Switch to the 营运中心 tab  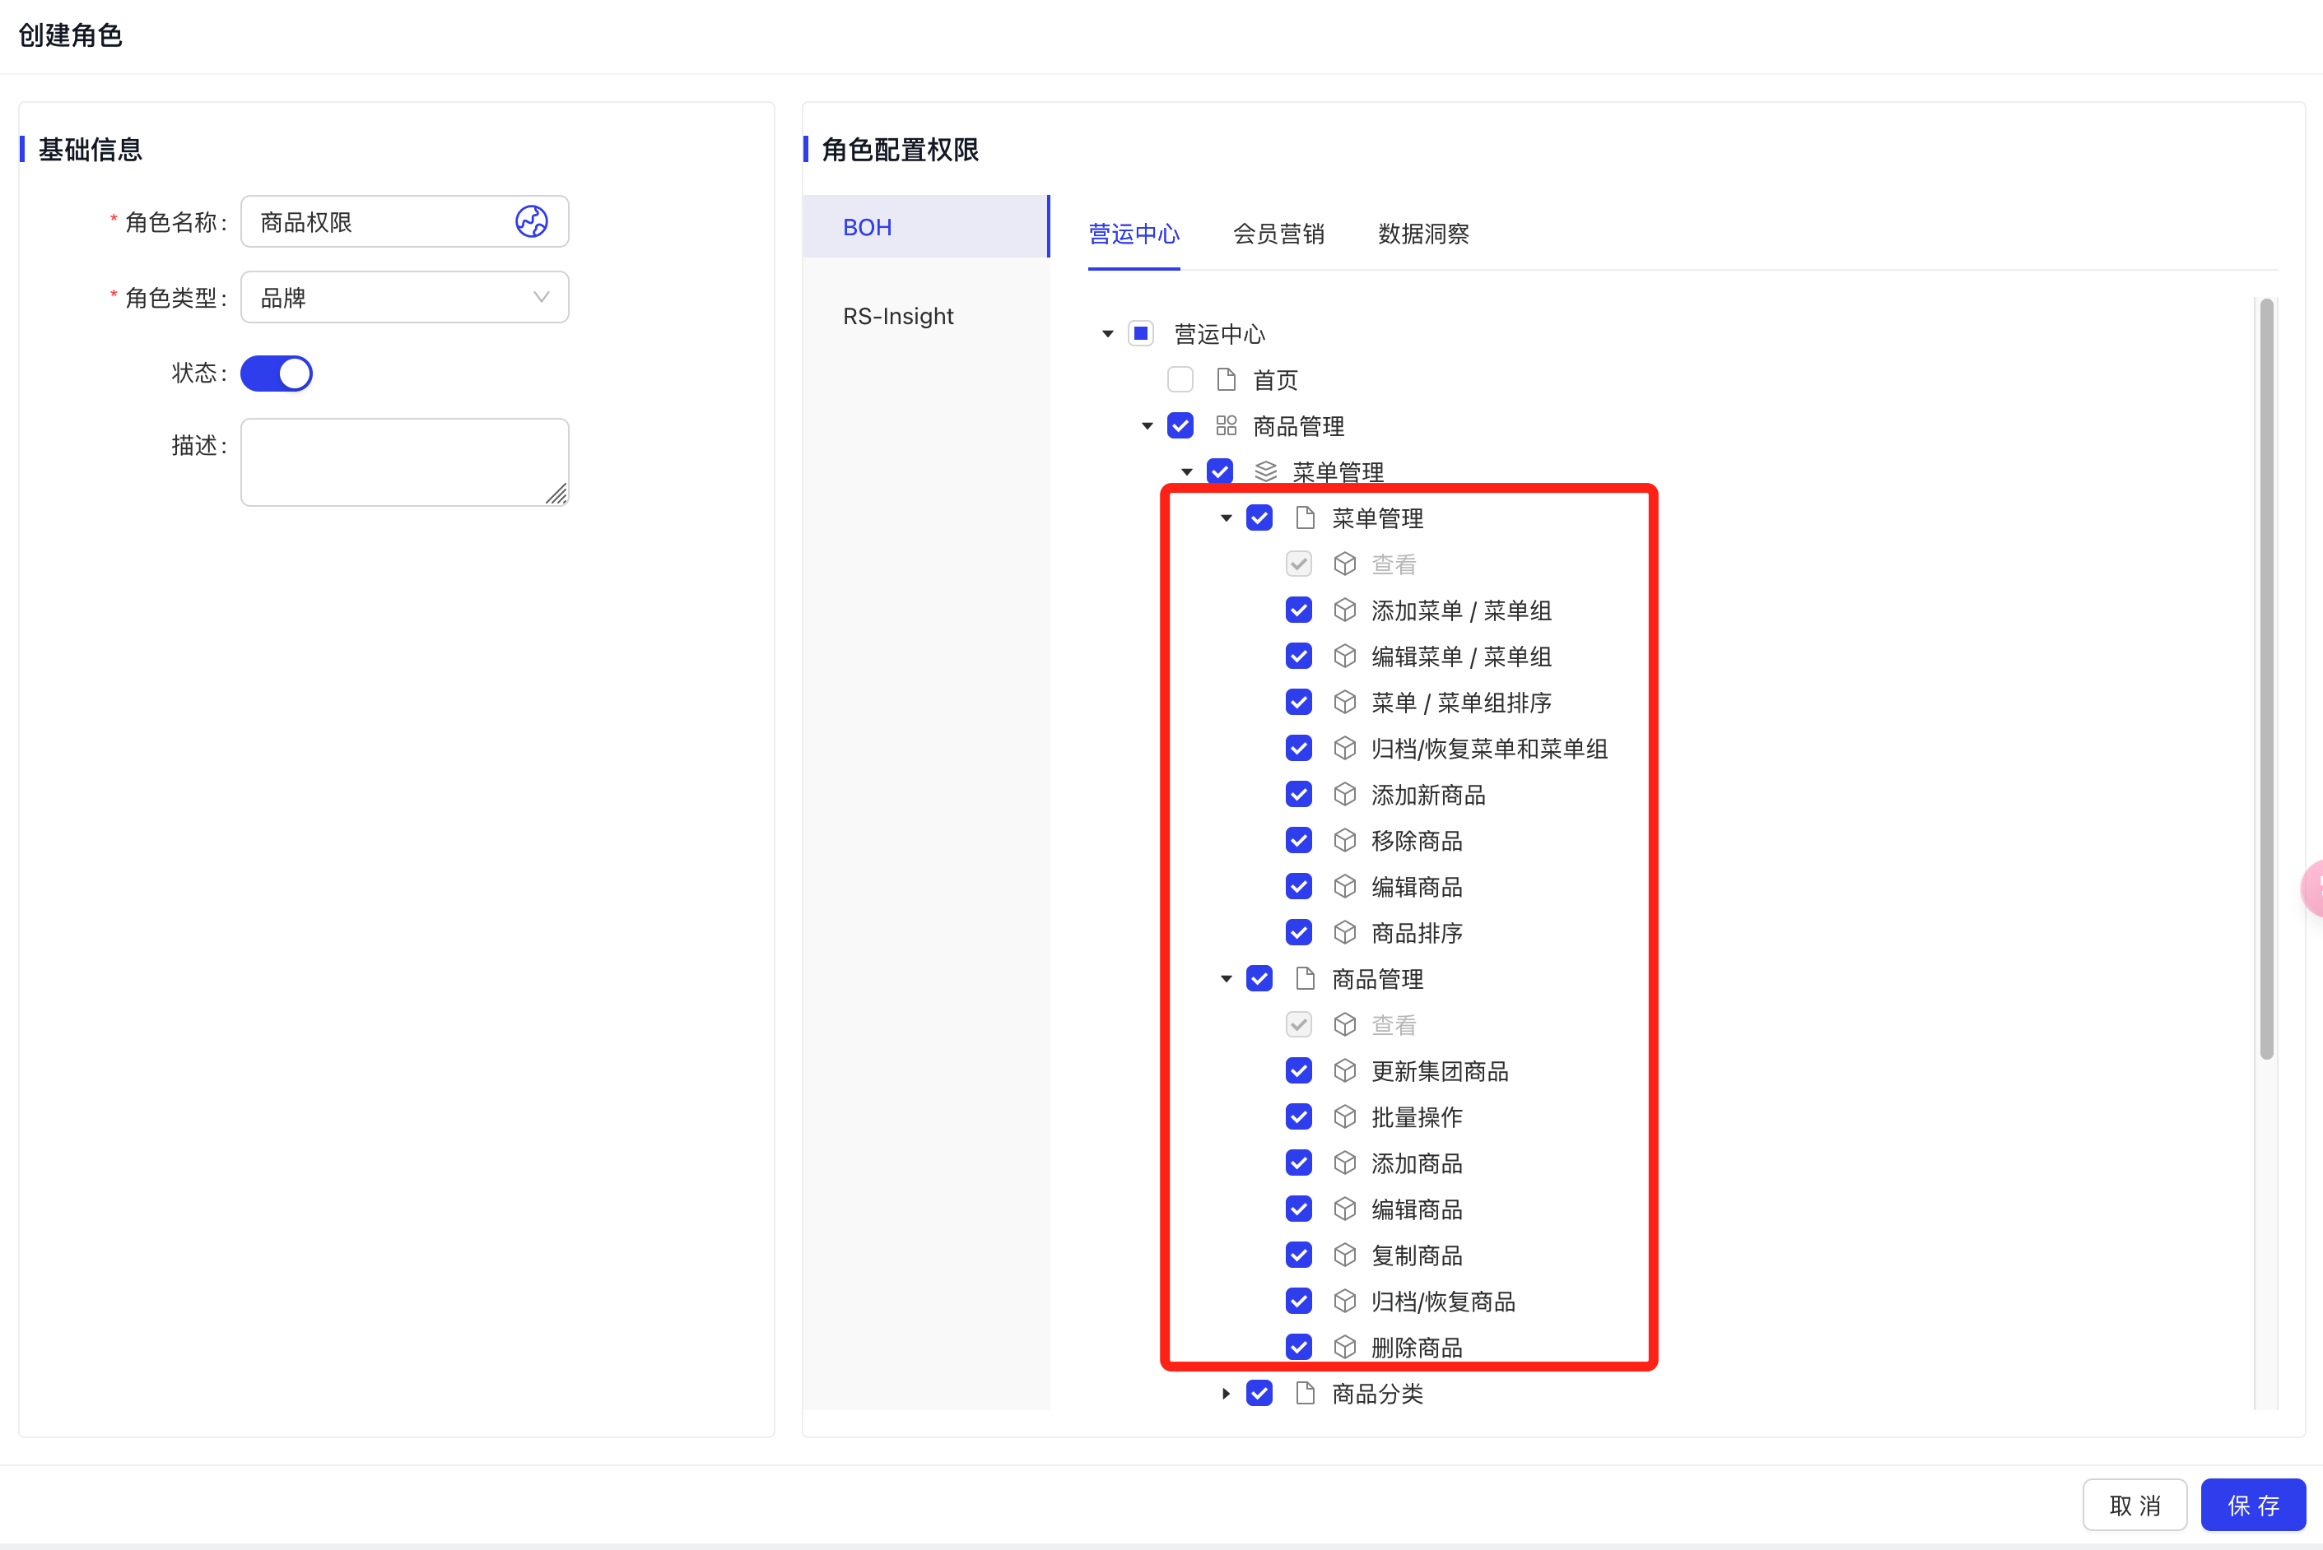[1134, 234]
